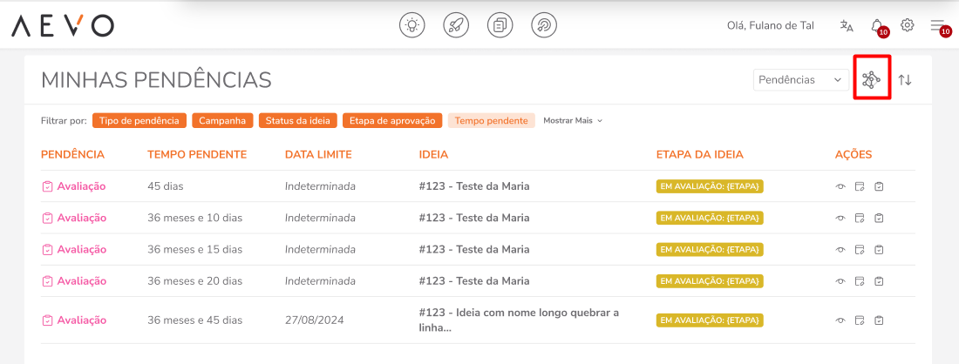The height and width of the screenshot is (364, 959).
Task: Click the up-down sort arrows icon
Action: (x=905, y=79)
